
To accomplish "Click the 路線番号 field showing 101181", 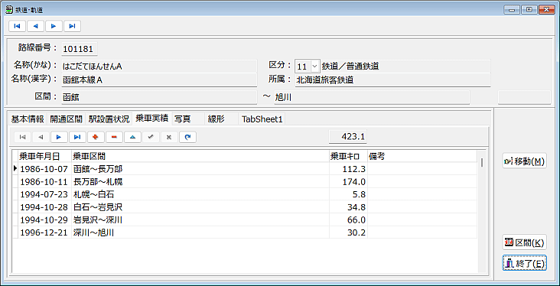I will point(80,49).
